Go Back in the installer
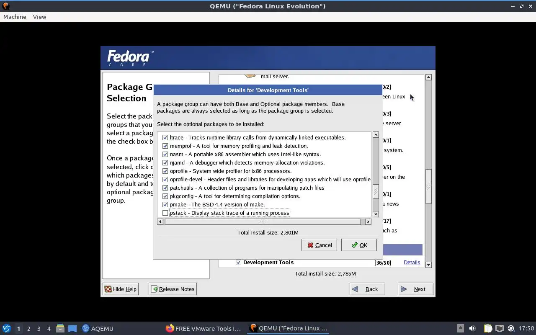 367,289
